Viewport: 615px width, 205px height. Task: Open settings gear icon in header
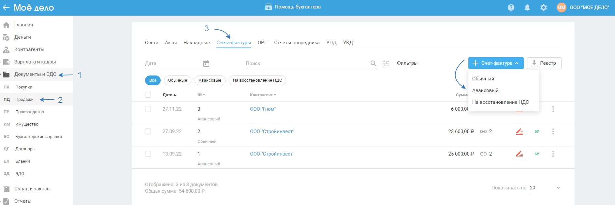[543, 7]
